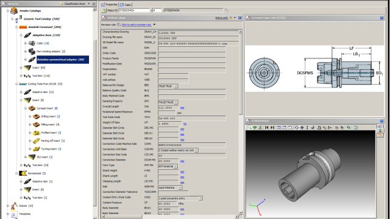The width and height of the screenshot is (390, 219).
Task: Click the 'Click to add a revision rule' link
Action: tap(136, 24)
